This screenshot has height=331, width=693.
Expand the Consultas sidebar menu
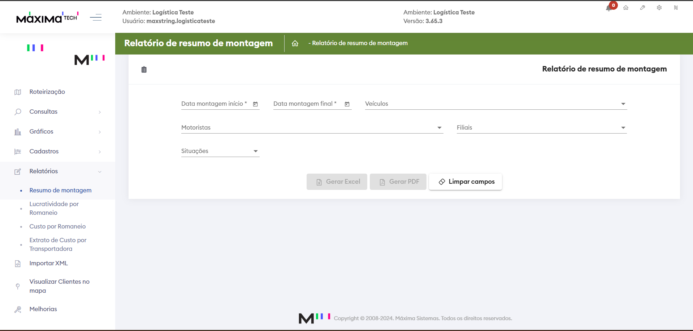(x=58, y=112)
